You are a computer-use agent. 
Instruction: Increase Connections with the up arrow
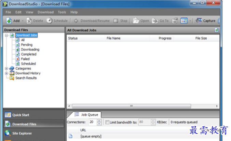99,121
